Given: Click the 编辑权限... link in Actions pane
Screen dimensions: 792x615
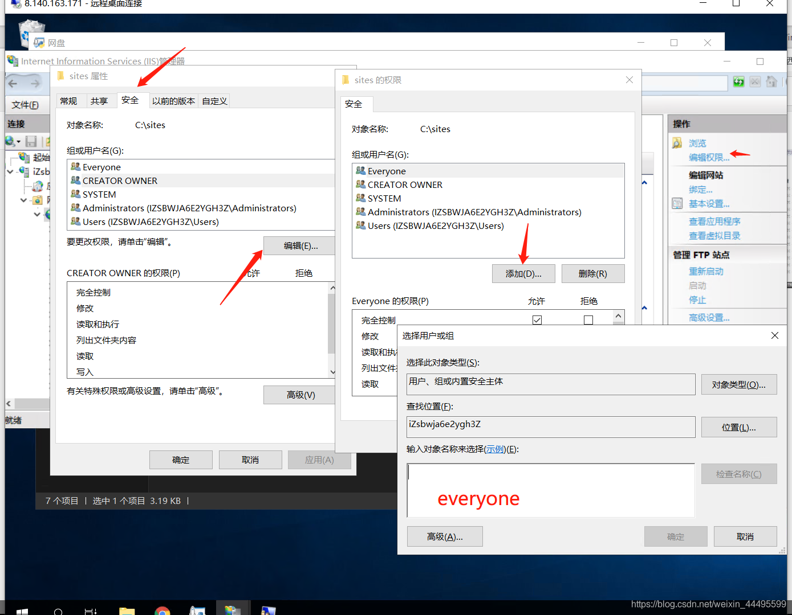Looking at the screenshot, I should pyautogui.click(x=709, y=158).
